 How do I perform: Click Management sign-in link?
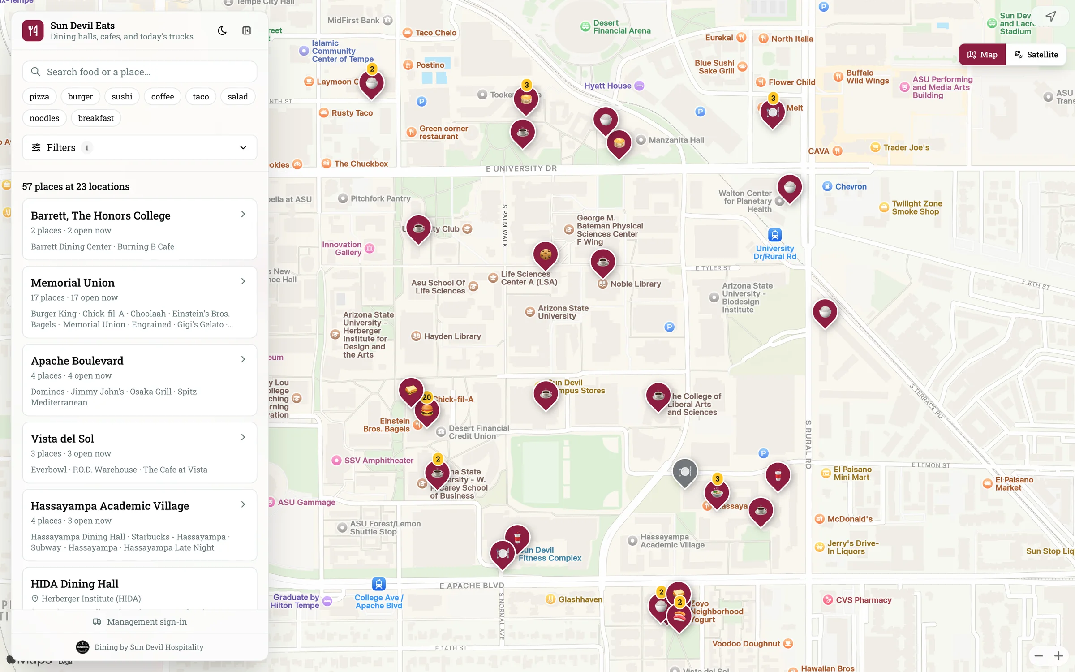click(139, 621)
